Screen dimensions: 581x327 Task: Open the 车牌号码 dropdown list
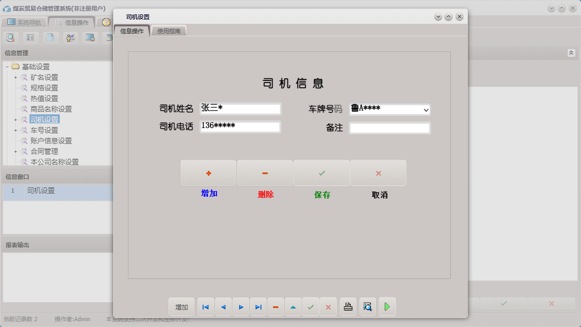(x=426, y=110)
